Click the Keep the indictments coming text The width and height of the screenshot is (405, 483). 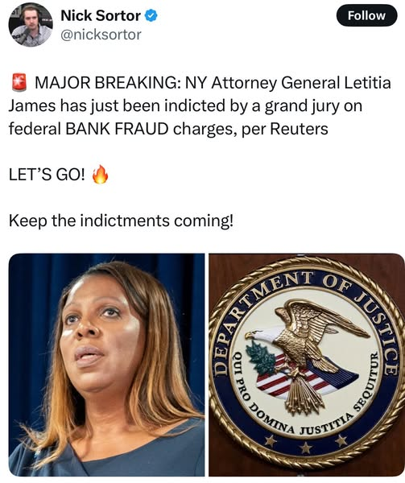121,221
